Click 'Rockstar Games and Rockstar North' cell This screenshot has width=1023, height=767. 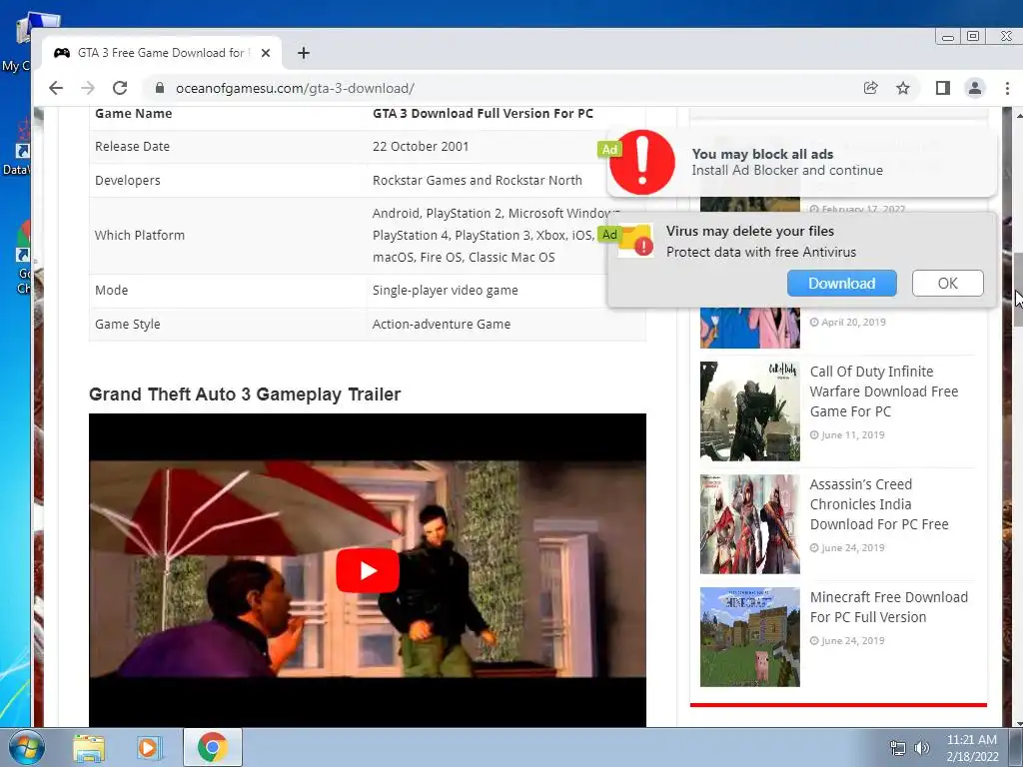point(477,180)
